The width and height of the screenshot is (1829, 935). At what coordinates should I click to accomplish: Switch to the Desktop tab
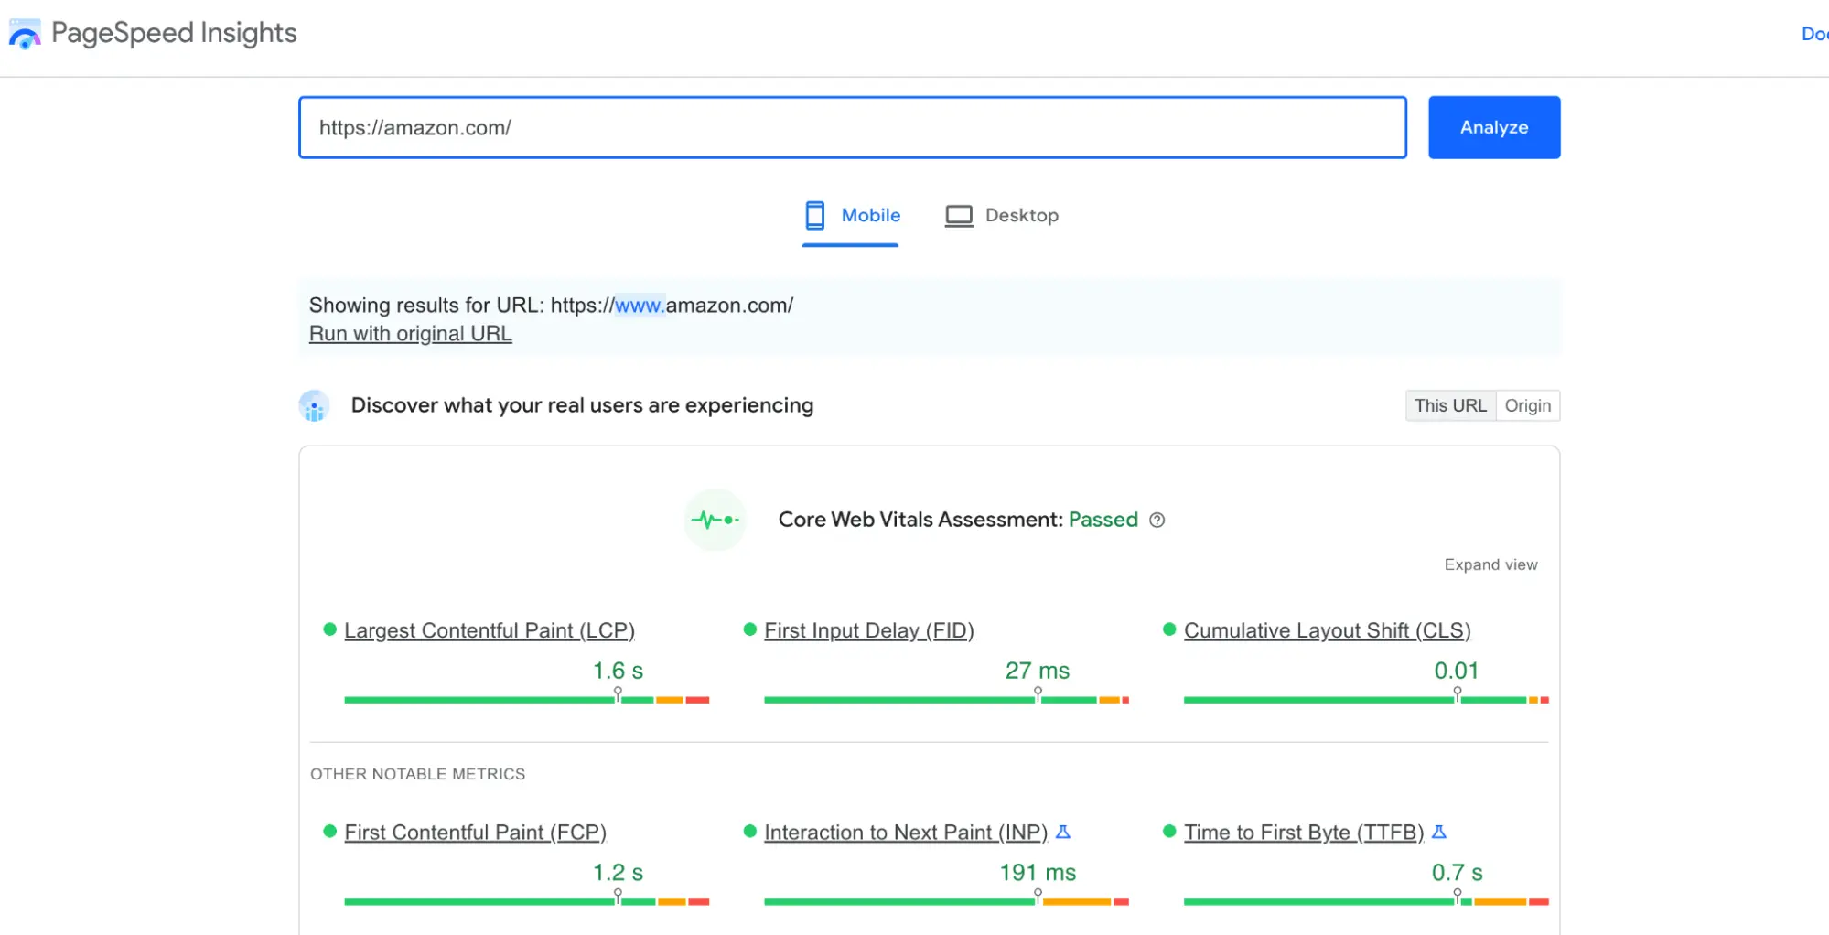click(1001, 216)
